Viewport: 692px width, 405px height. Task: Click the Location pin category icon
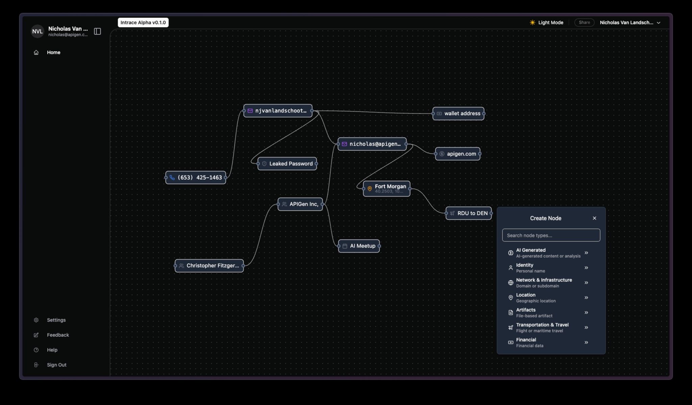511,297
